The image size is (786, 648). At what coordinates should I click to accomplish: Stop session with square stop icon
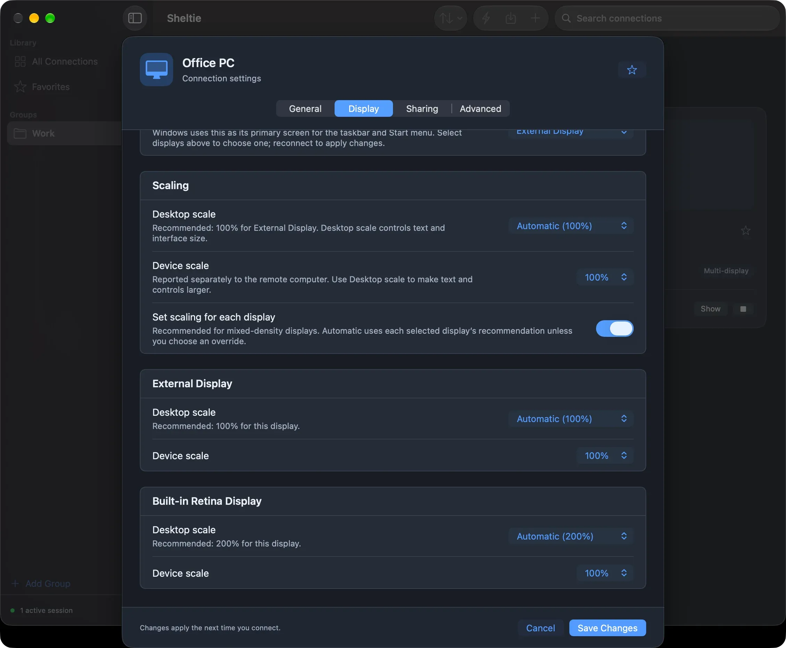[x=743, y=309]
